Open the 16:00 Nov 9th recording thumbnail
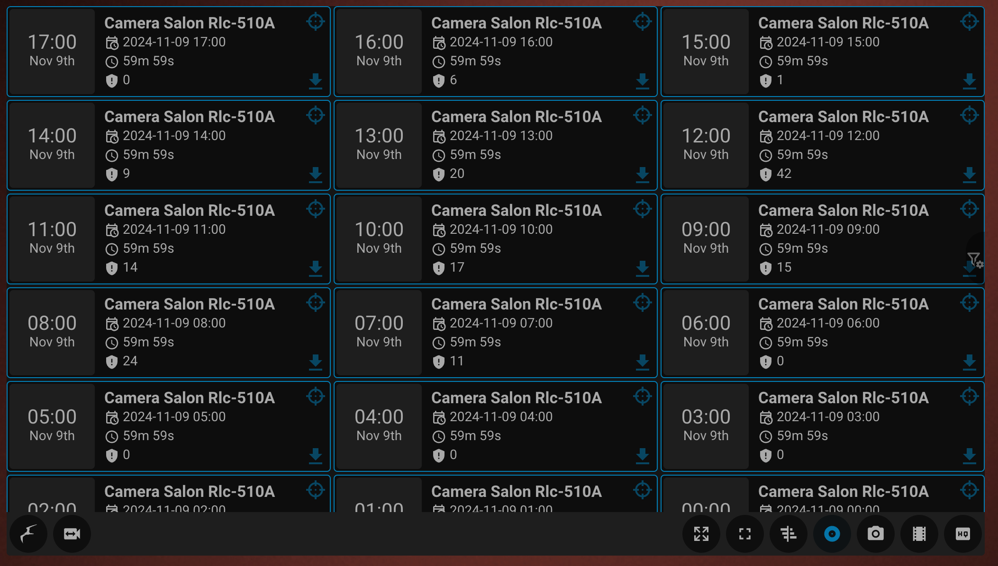 tap(379, 51)
